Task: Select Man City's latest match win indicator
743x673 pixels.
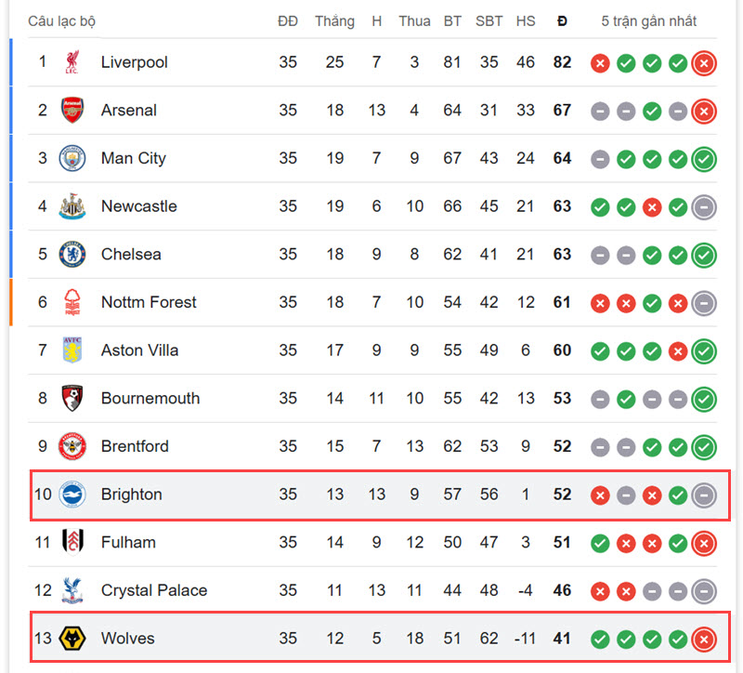Action: click(704, 159)
